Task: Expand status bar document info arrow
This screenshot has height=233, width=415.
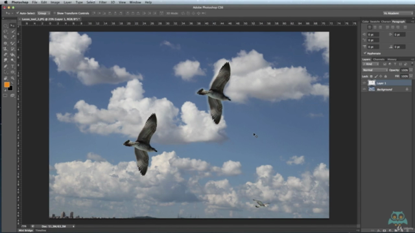Action: pyautogui.click(x=73, y=227)
